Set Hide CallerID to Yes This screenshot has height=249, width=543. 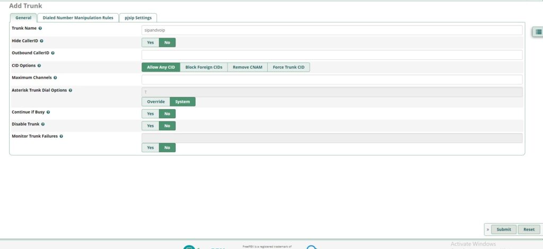point(150,42)
